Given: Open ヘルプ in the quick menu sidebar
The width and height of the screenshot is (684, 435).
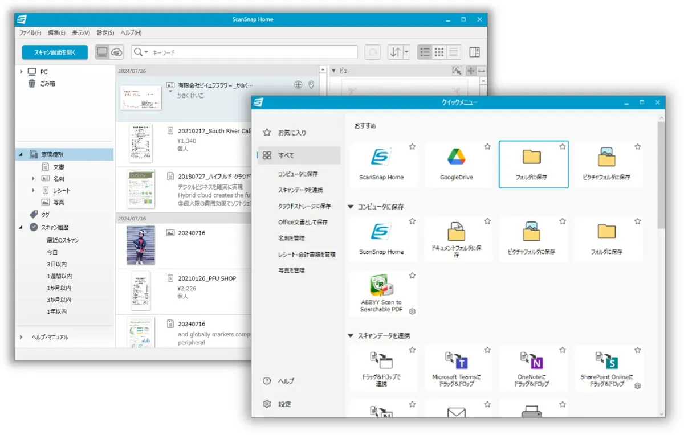Looking at the screenshot, I should [284, 381].
